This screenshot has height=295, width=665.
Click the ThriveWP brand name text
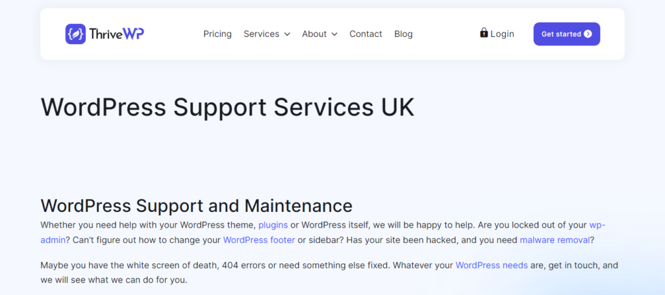116,34
